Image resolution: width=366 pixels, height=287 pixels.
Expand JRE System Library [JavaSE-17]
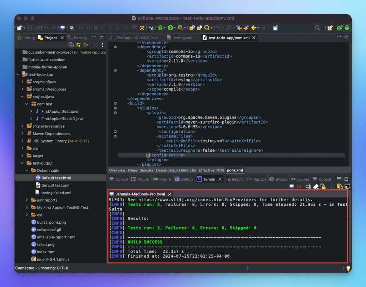coord(23,141)
